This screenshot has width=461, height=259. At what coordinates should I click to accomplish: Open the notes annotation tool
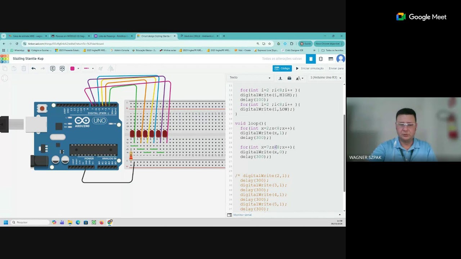point(53,68)
